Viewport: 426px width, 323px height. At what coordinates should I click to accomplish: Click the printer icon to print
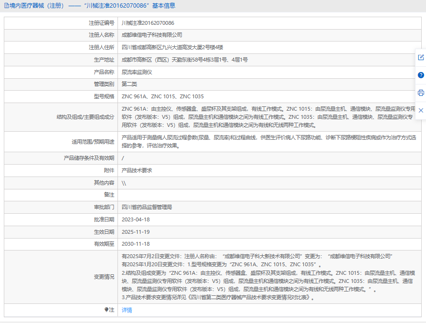421,93
